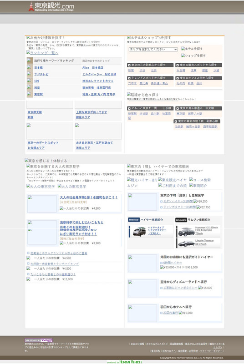244x364 pixels.
Task: Open the にぎり寿司ランチ付き！！ link
Action: click(78, 234)
